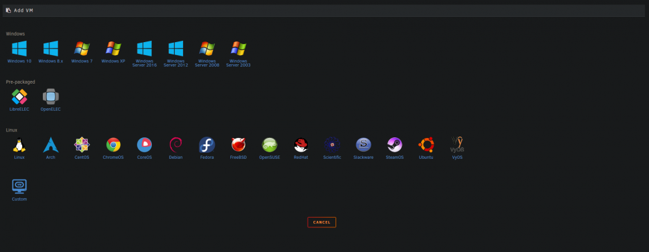The image size is (649, 252).
Task: Click the Cancel button
Action: pyautogui.click(x=322, y=222)
